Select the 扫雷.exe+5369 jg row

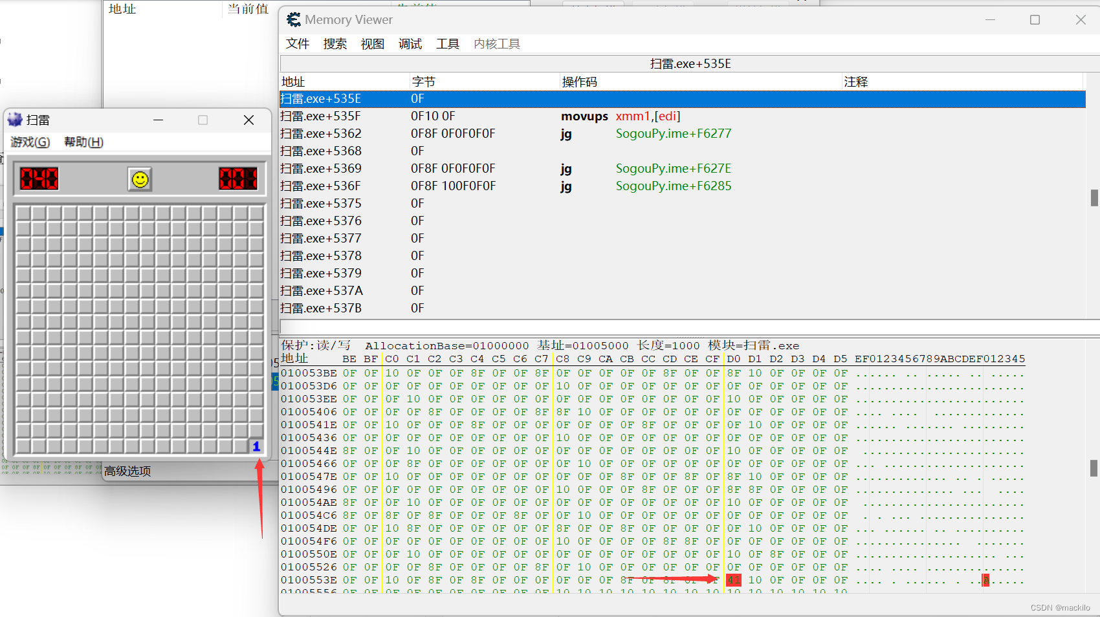coord(683,169)
